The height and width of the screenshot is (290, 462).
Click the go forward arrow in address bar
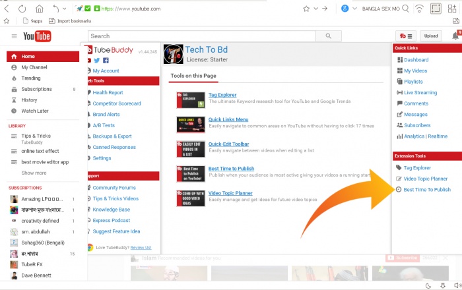[x=325, y=9]
